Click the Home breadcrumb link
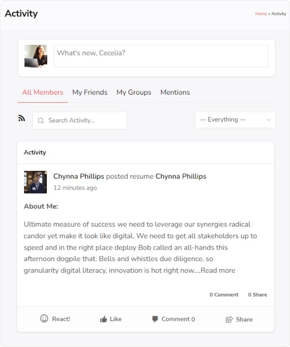 [x=261, y=14]
